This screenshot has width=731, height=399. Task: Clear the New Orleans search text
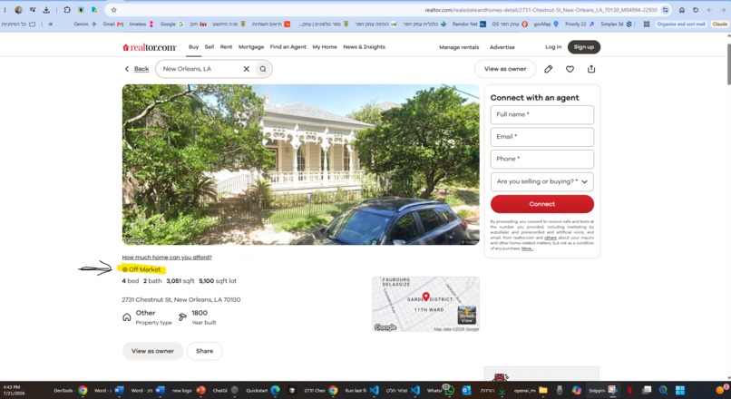coord(246,69)
